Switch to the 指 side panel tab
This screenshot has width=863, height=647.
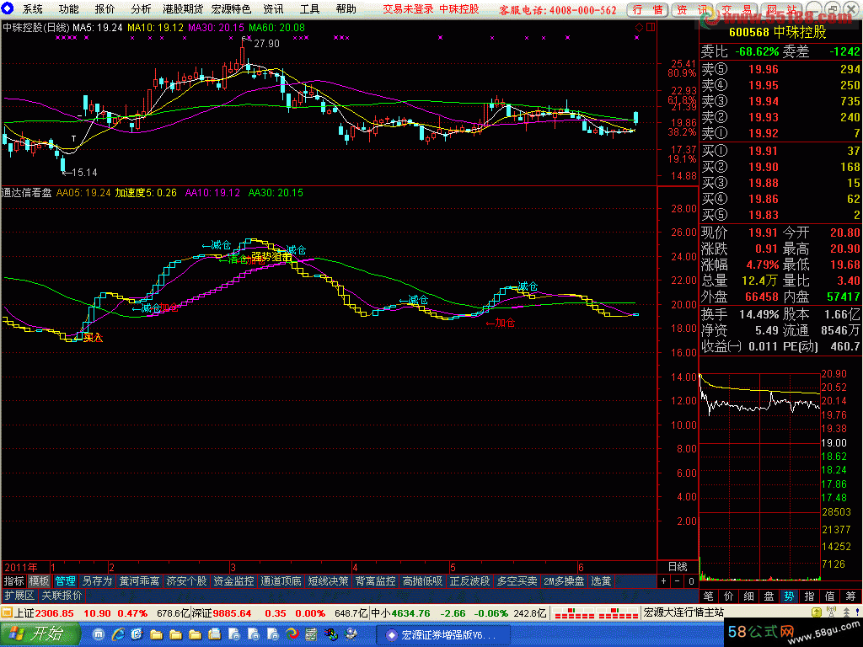click(810, 596)
